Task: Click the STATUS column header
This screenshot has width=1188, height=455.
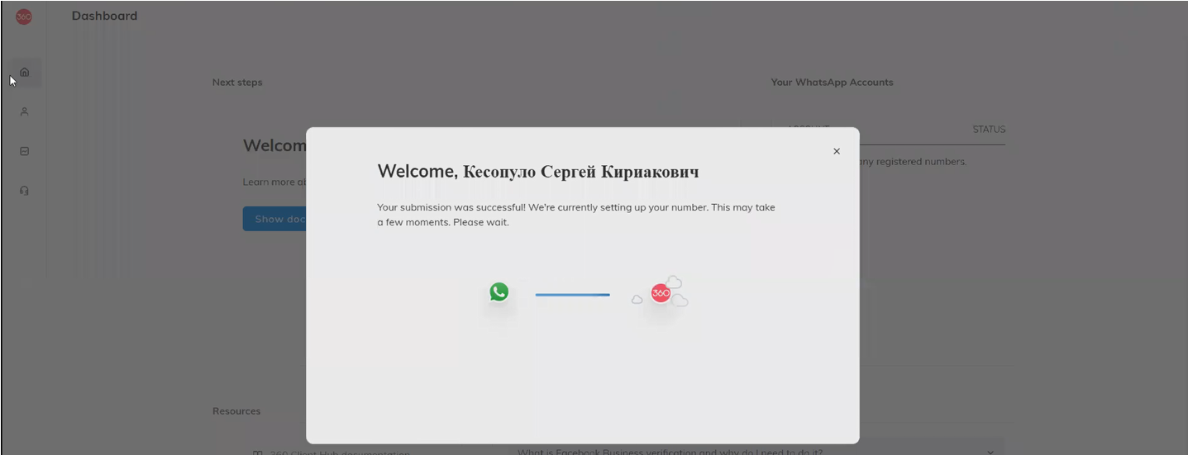Action: (x=989, y=130)
